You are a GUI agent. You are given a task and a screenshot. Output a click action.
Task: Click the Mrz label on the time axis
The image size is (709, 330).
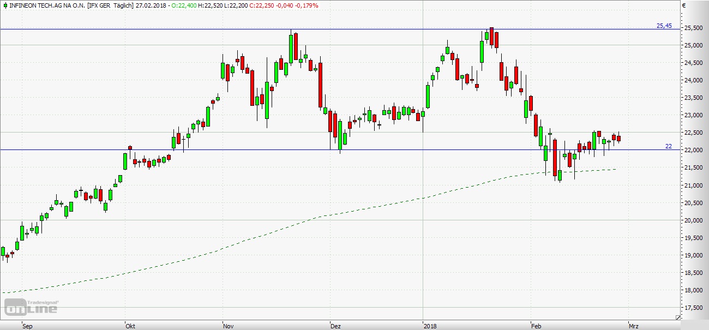pyautogui.click(x=633, y=326)
